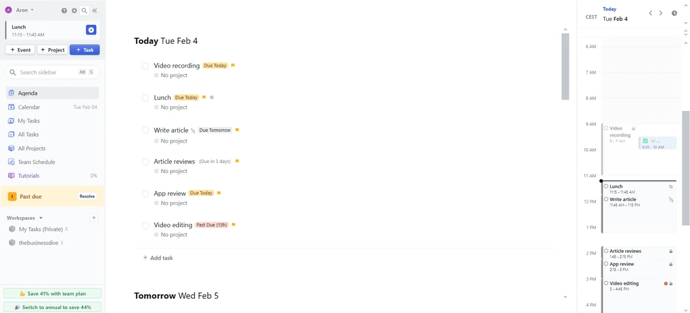Image resolution: width=690 pixels, height=313 pixels.
Task: Click the search magnifier icon
Action: [x=85, y=11]
